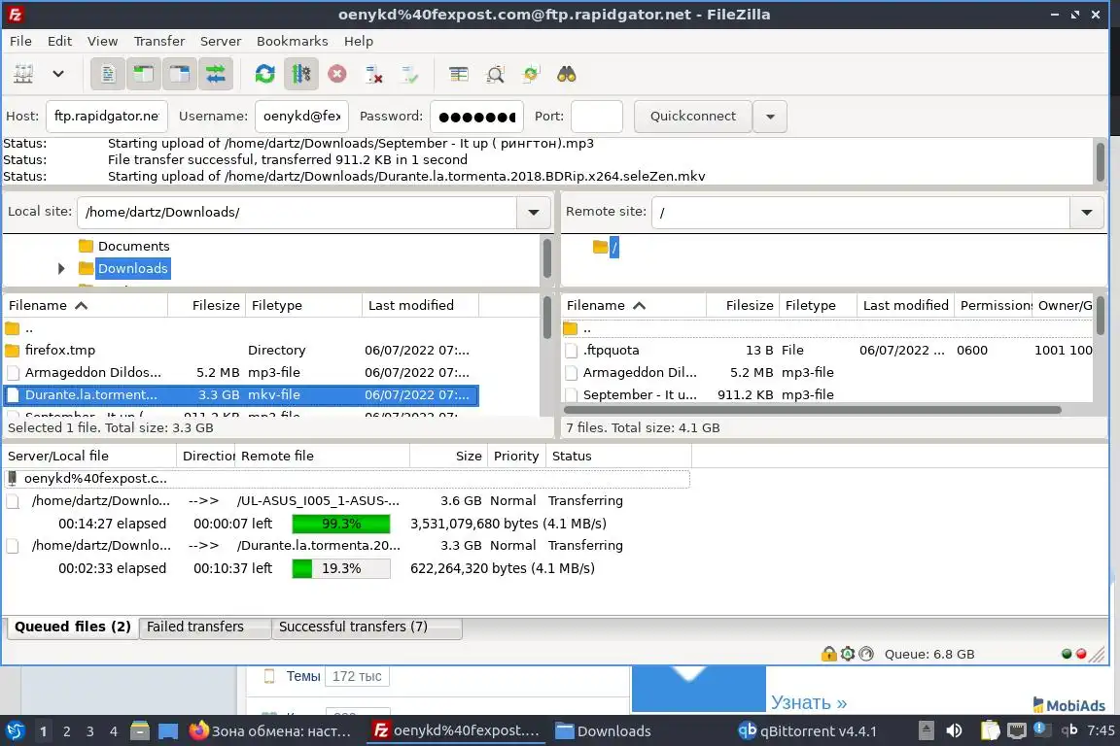Sort remote files by Filetype column
This screenshot has height=746, width=1120.
pos(818,306)
